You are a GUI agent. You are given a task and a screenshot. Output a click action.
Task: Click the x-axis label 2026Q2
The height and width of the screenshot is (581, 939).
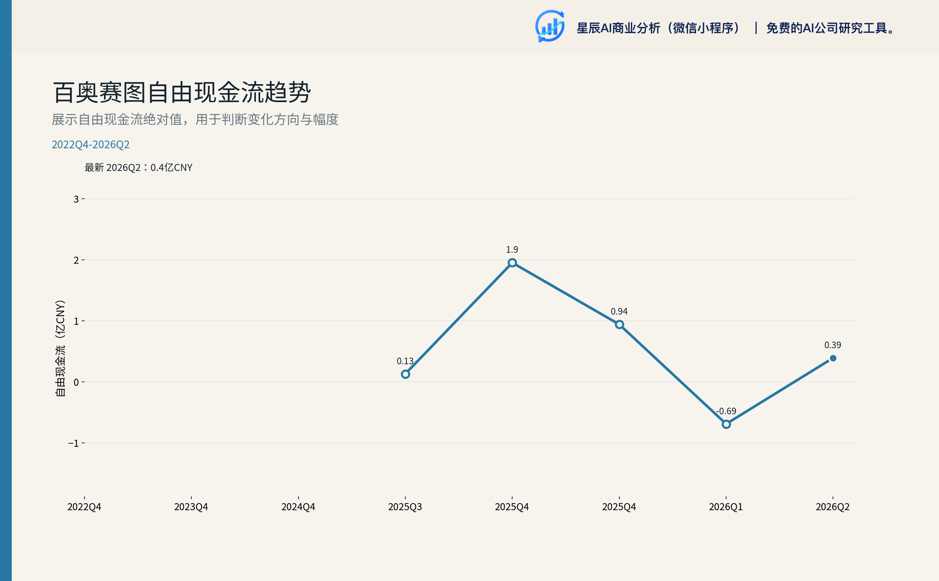pyautogui.click(x=833, y=507)
